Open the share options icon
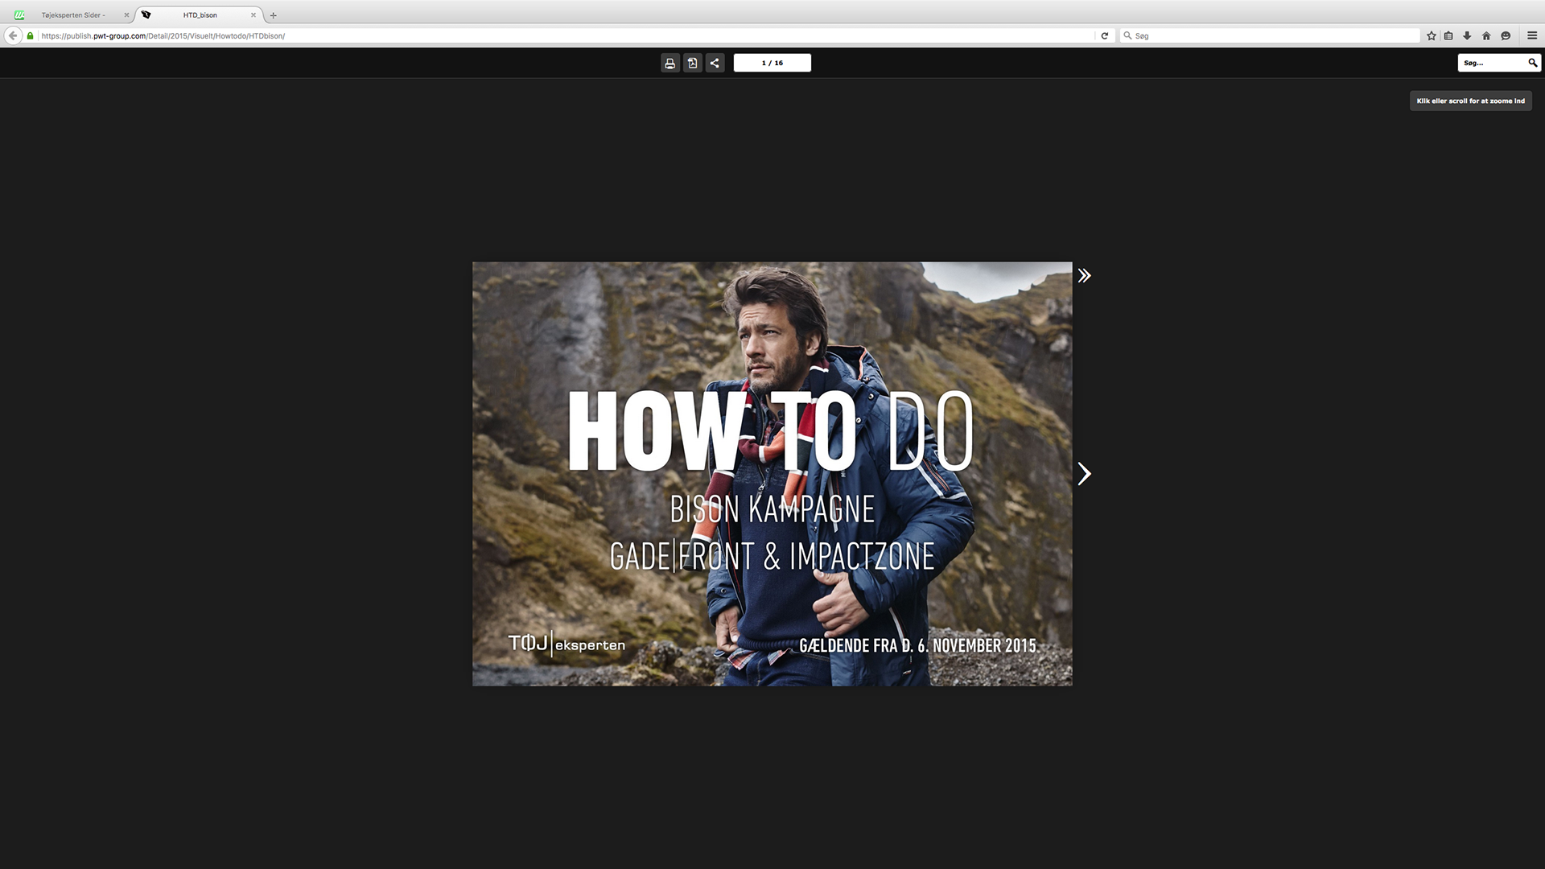Image resolution: width=1545 pixels, height=869 pixels. pos(715,63)
